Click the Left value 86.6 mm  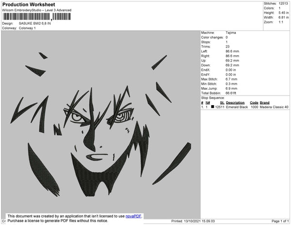click(x=232, y=51)
